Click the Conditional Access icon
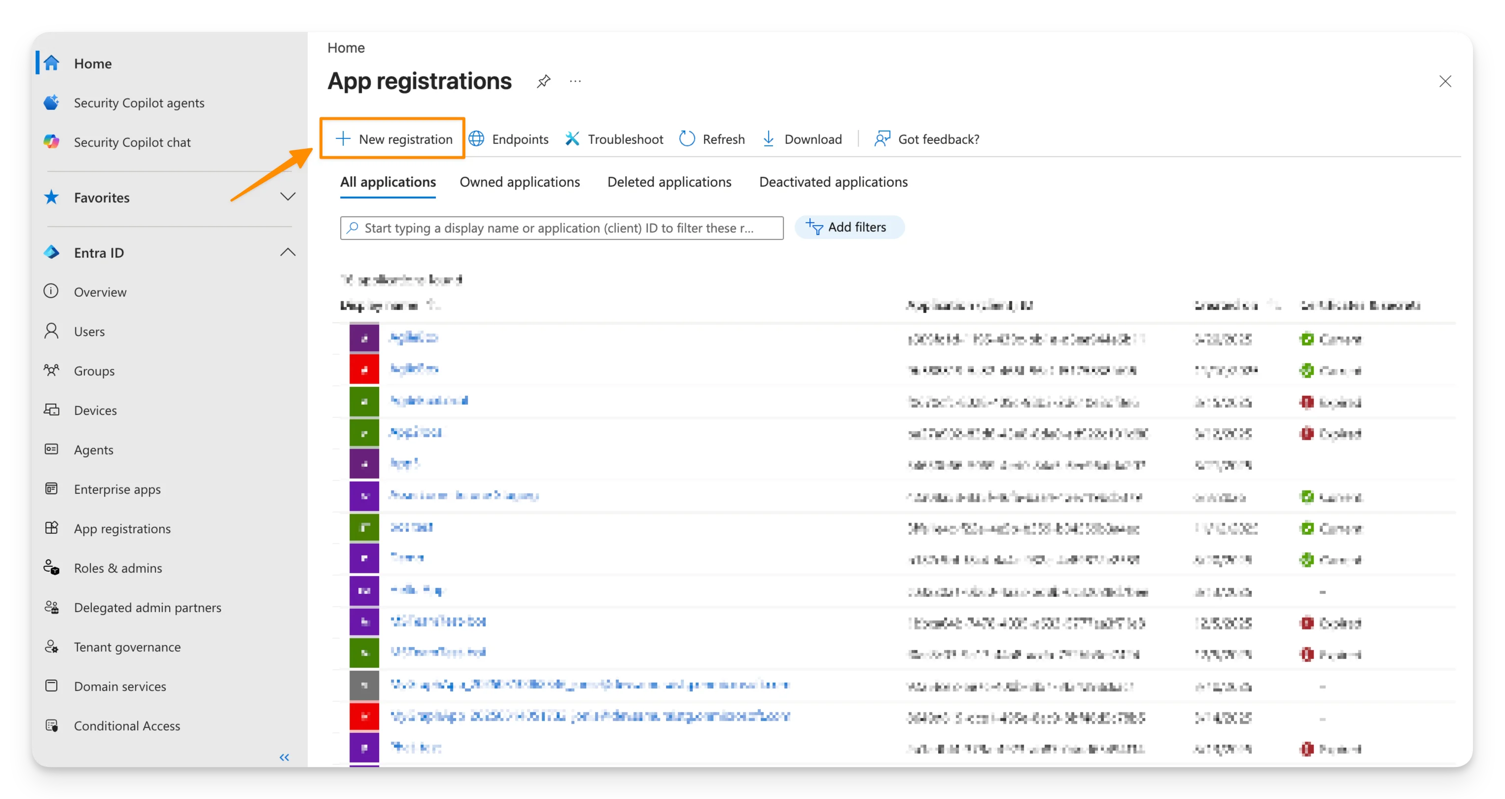 51,726
